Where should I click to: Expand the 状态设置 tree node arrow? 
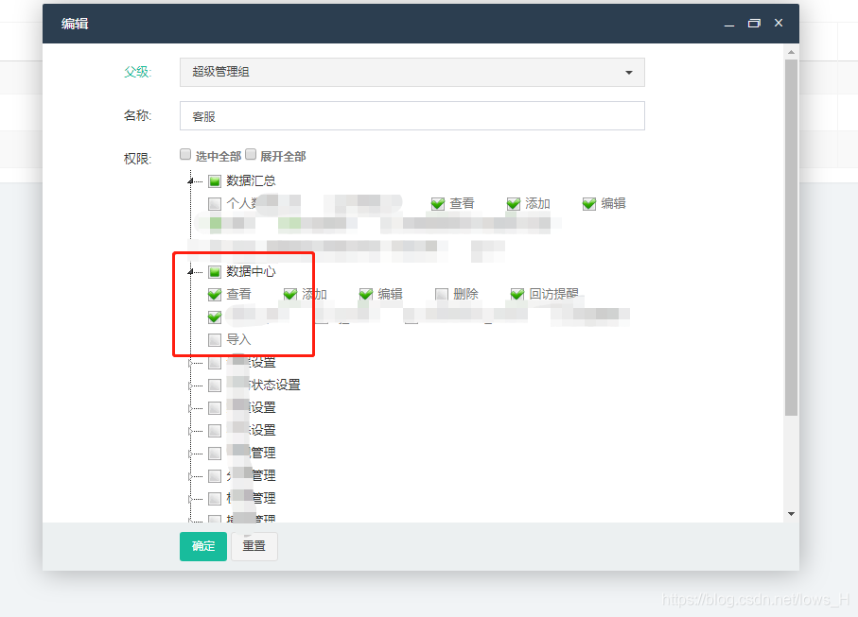click(190, 386)
